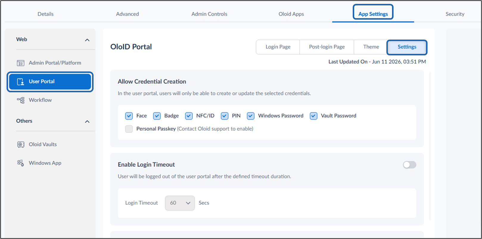Check the Personal Passkey checkbox
482x239 pixels.
pyautogui.click(x=129, y=129)
